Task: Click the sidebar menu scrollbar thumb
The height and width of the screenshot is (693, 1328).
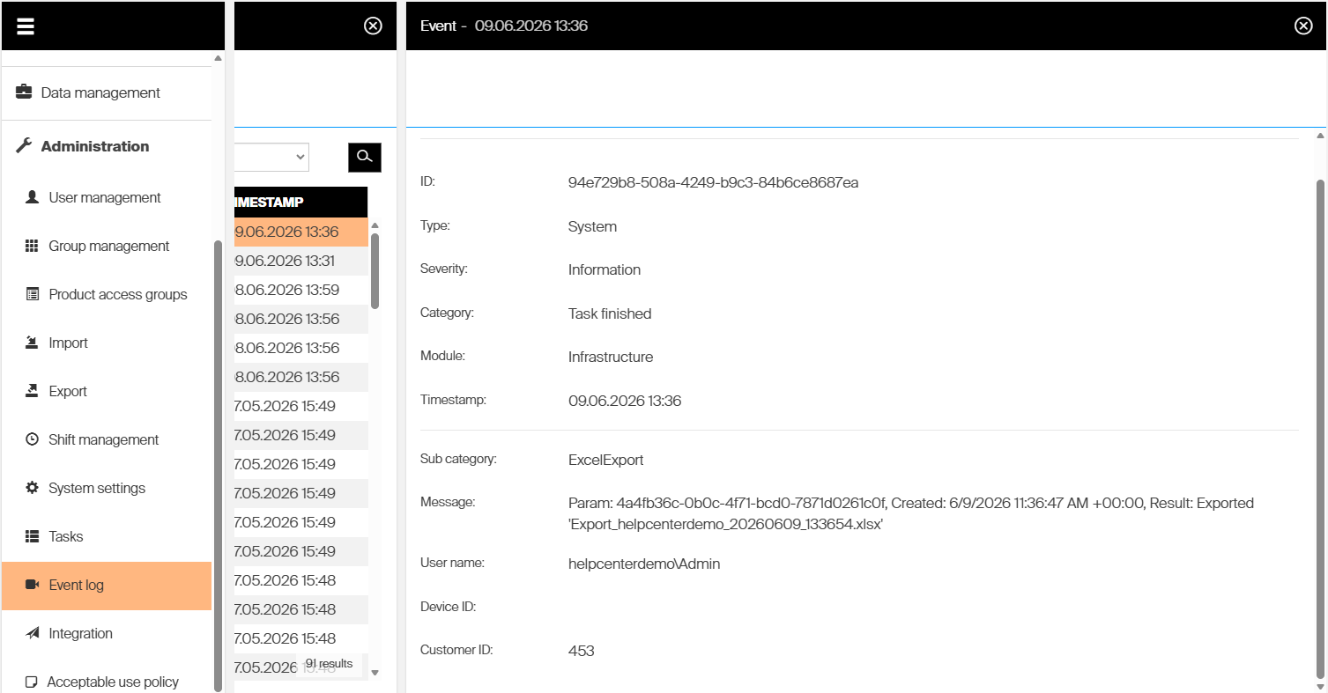Action: (218, 466)
